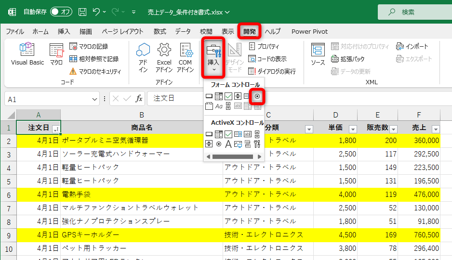
Task: Select Form Control combo box icon
Action: 219,96
